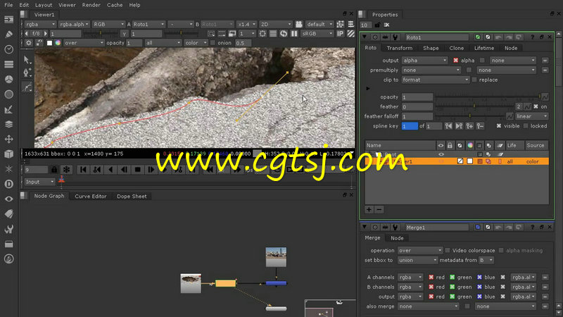Image resolution: width=563 pixels, height=317 pixels.
Task: Open the Draw nodes brush icon
Action: (x=8, y=34)
